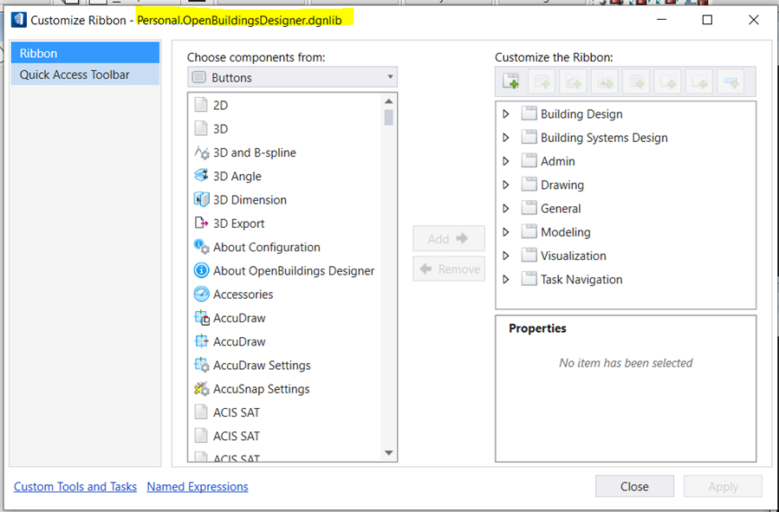Select the 2D button in components list
779x512 pixels.
[x=211, y=106]
